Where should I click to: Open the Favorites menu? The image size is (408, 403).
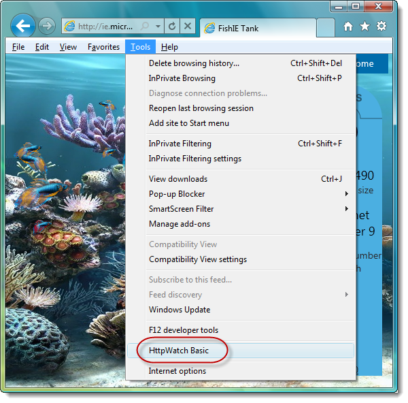pos(103,47)
